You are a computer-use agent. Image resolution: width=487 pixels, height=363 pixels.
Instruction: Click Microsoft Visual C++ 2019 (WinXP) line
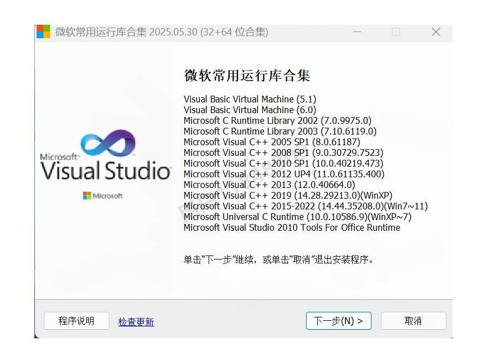288,195
